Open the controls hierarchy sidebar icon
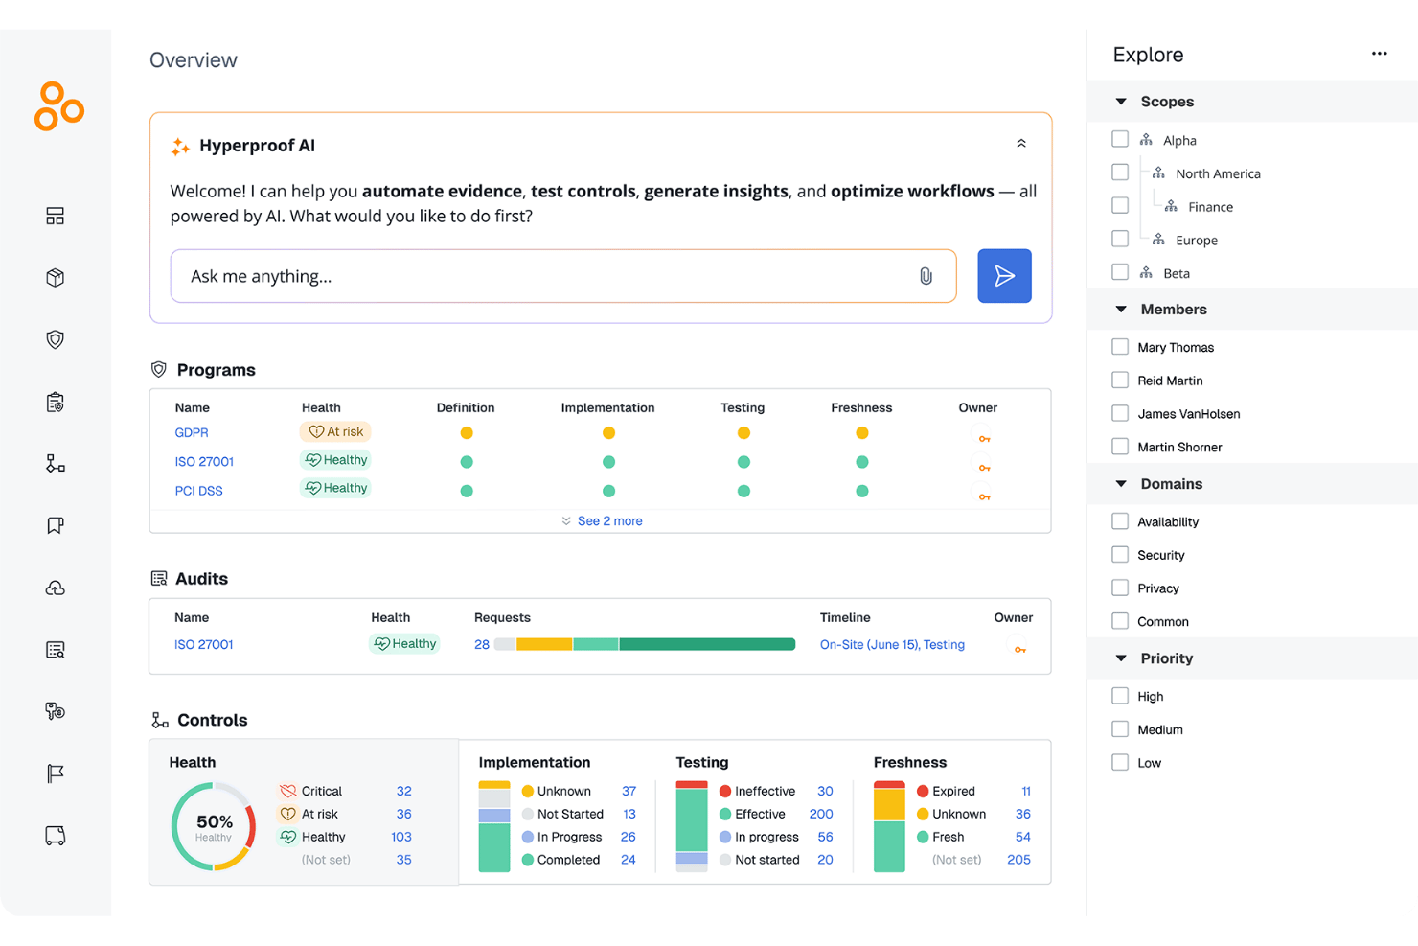Screen dimensions: 1418x946 click(x=56, y=464)
